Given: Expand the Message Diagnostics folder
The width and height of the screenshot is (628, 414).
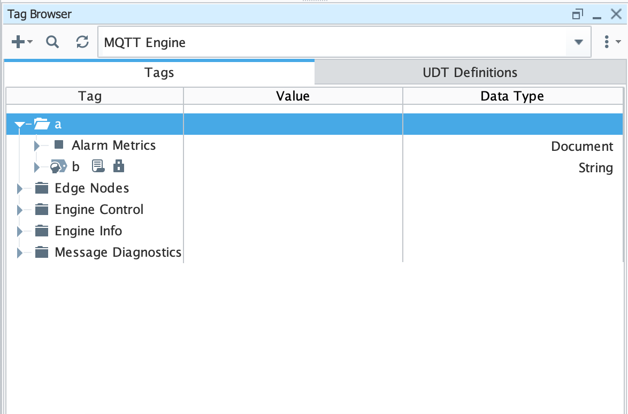Looking at the screenshot, I should coord(20,252).
